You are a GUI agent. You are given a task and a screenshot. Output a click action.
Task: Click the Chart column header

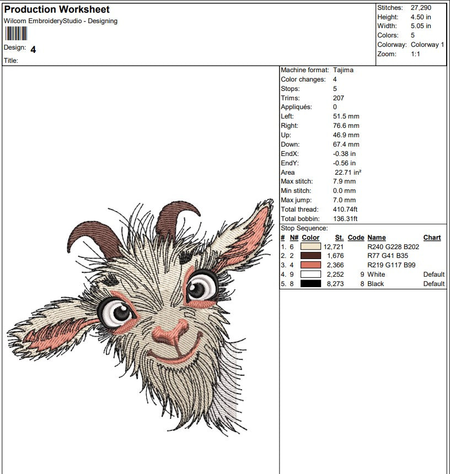click(x=432, y=238)
